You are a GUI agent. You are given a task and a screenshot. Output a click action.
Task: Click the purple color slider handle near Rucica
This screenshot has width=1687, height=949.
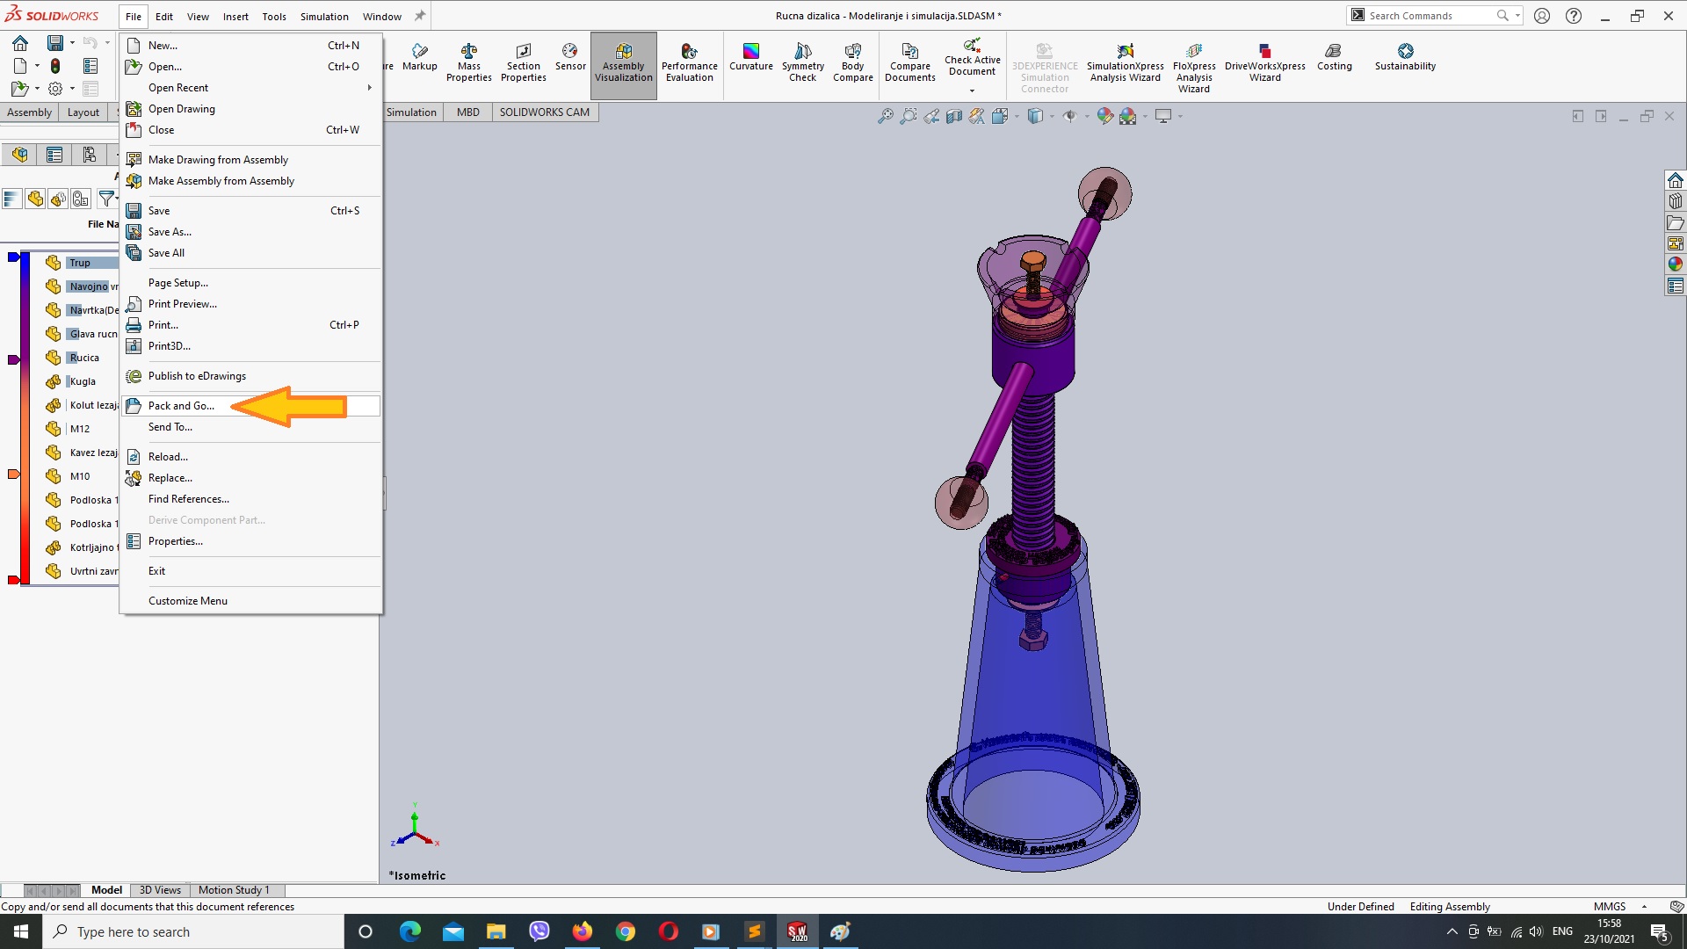[13, 359]
